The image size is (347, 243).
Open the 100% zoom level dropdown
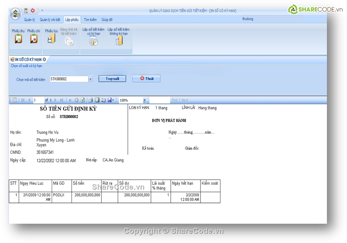[144, 100]
